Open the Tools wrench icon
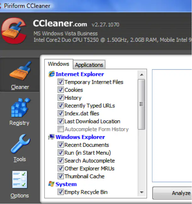Image resolution: width=192 pixels, height=204 pixels. pyautogui.click(x=20, y=144)
